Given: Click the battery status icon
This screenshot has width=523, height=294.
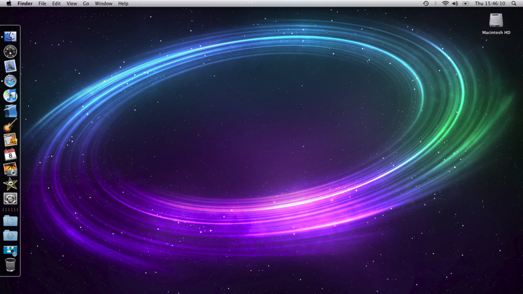Looking at the screenshot, I should tap(466, 4).
